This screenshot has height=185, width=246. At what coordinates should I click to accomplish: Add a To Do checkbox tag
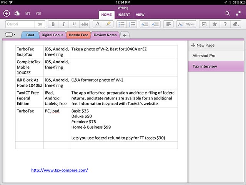coord(204,24)
